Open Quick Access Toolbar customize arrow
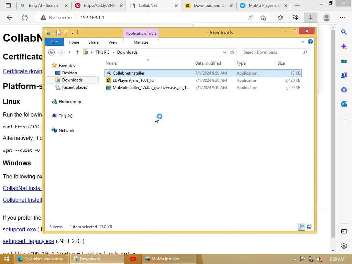The image size is (352, 264). point(73,33)
